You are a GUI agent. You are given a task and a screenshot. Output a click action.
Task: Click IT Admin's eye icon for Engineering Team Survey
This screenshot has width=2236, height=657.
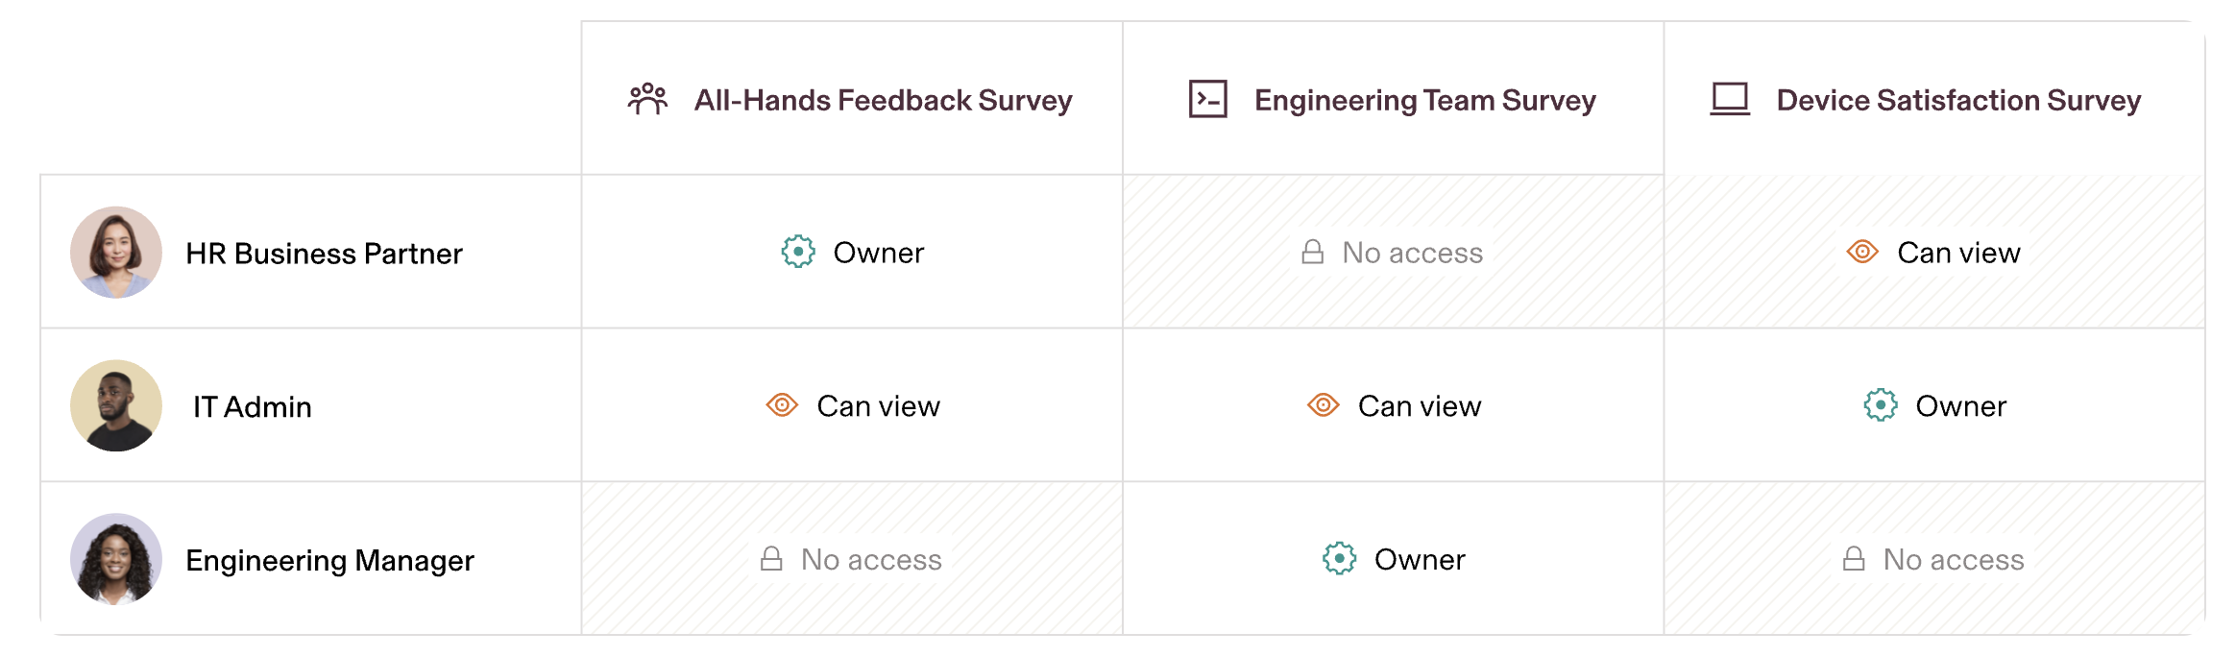click(x=1323, y=405)
